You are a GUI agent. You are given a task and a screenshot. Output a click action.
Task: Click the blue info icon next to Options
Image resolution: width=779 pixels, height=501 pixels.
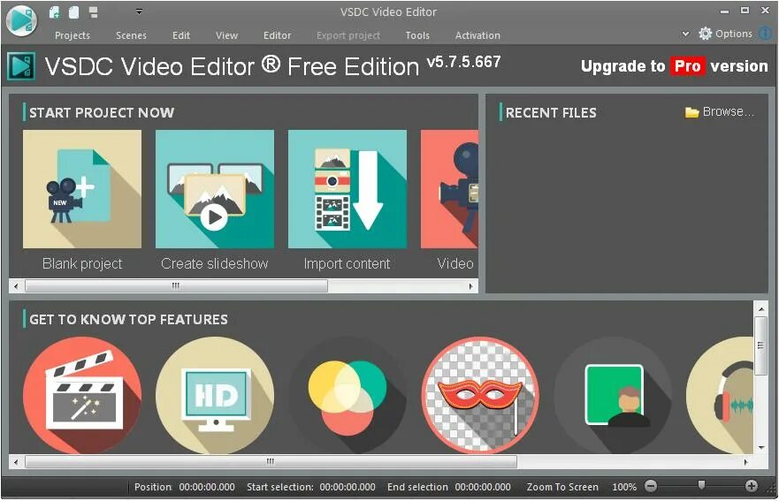point(766,34)
